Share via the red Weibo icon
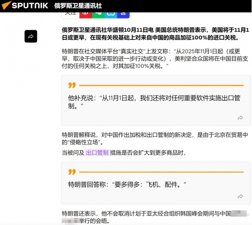Viewport: 252px width, 225px height. point(85,13)
